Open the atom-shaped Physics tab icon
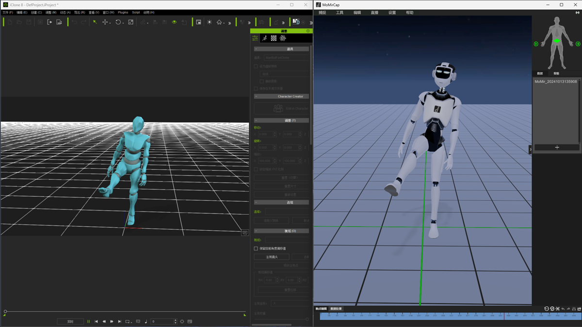The height and width of the screenshot is (327, 582). click(x=283, y=38)
